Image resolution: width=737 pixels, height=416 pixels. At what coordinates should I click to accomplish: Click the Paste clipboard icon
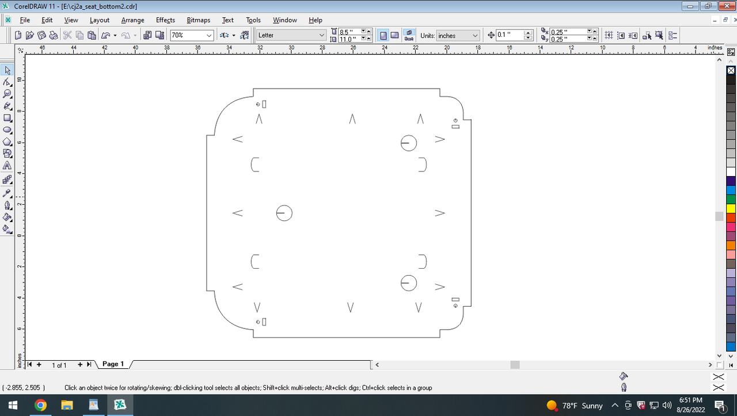coord(92,35)
